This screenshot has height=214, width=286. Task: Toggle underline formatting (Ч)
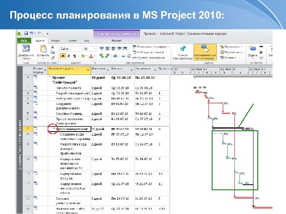(x=74, y=56)
